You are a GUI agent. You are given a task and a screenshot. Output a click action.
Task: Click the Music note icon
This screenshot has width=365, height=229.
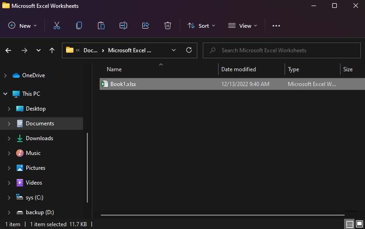click(x=20, y=153)
